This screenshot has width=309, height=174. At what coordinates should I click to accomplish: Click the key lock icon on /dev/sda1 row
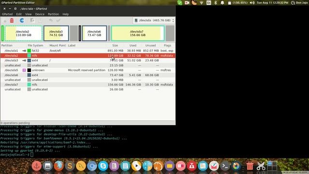click(24, 51)
